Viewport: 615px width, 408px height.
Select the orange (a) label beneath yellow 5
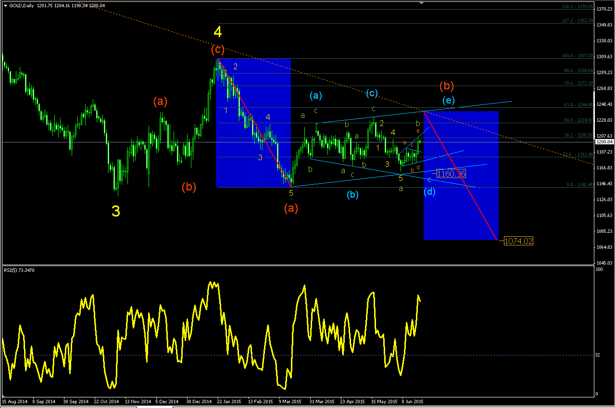tap(290, 208)
